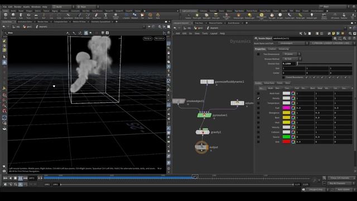Screen dimensions: 357x201
Task: Open the Build desktop dropdown
Action: [x=64, y=7]
